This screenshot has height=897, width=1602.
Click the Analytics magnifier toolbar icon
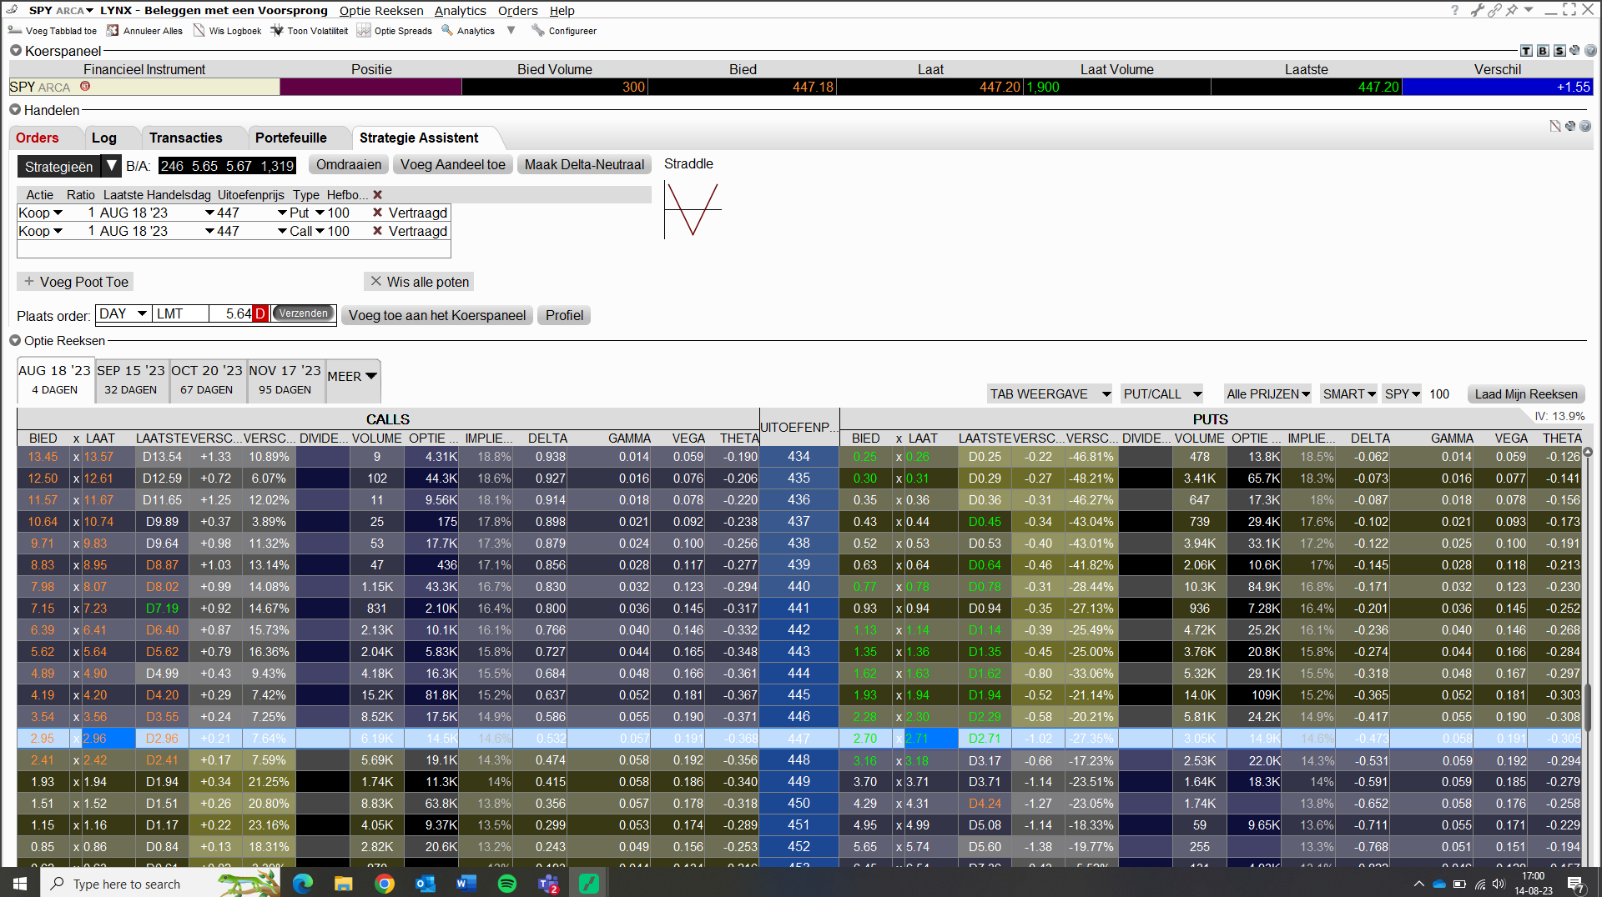pyautogui.click(x=447, y=31)
